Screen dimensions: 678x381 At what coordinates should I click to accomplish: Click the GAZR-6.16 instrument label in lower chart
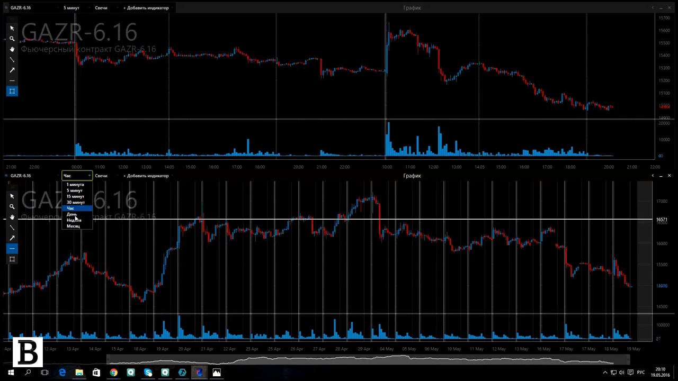21,176
